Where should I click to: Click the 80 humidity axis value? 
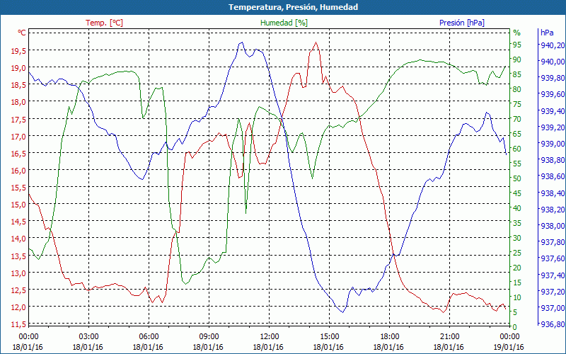click(x=517, y=89)
